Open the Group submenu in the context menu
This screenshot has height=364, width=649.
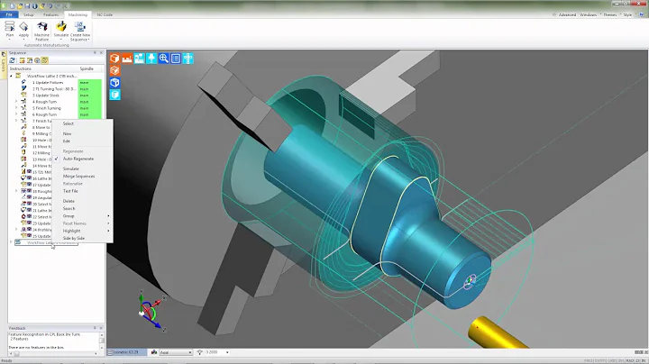[83, 216]
